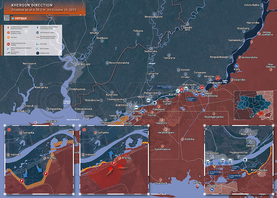Click the lightning icon left of Krynky in inset two
The image size is (277, 198).
coord(114,163)
